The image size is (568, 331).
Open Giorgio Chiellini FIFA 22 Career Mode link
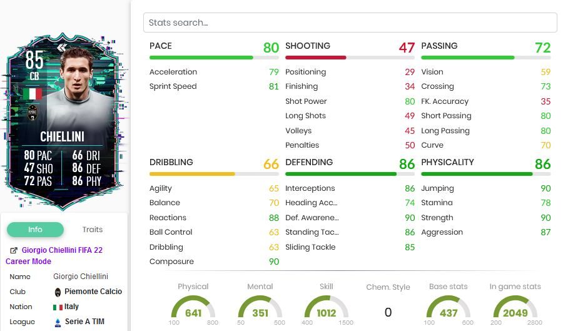54,256
